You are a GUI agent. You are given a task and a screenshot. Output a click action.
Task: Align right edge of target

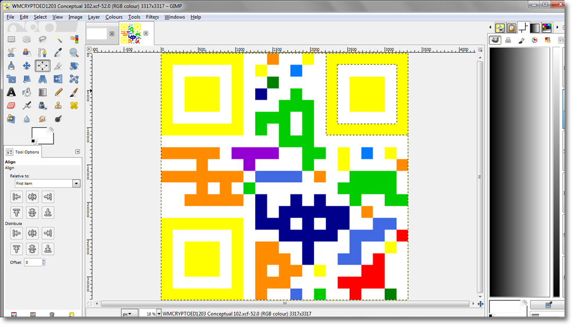[48, 197]
